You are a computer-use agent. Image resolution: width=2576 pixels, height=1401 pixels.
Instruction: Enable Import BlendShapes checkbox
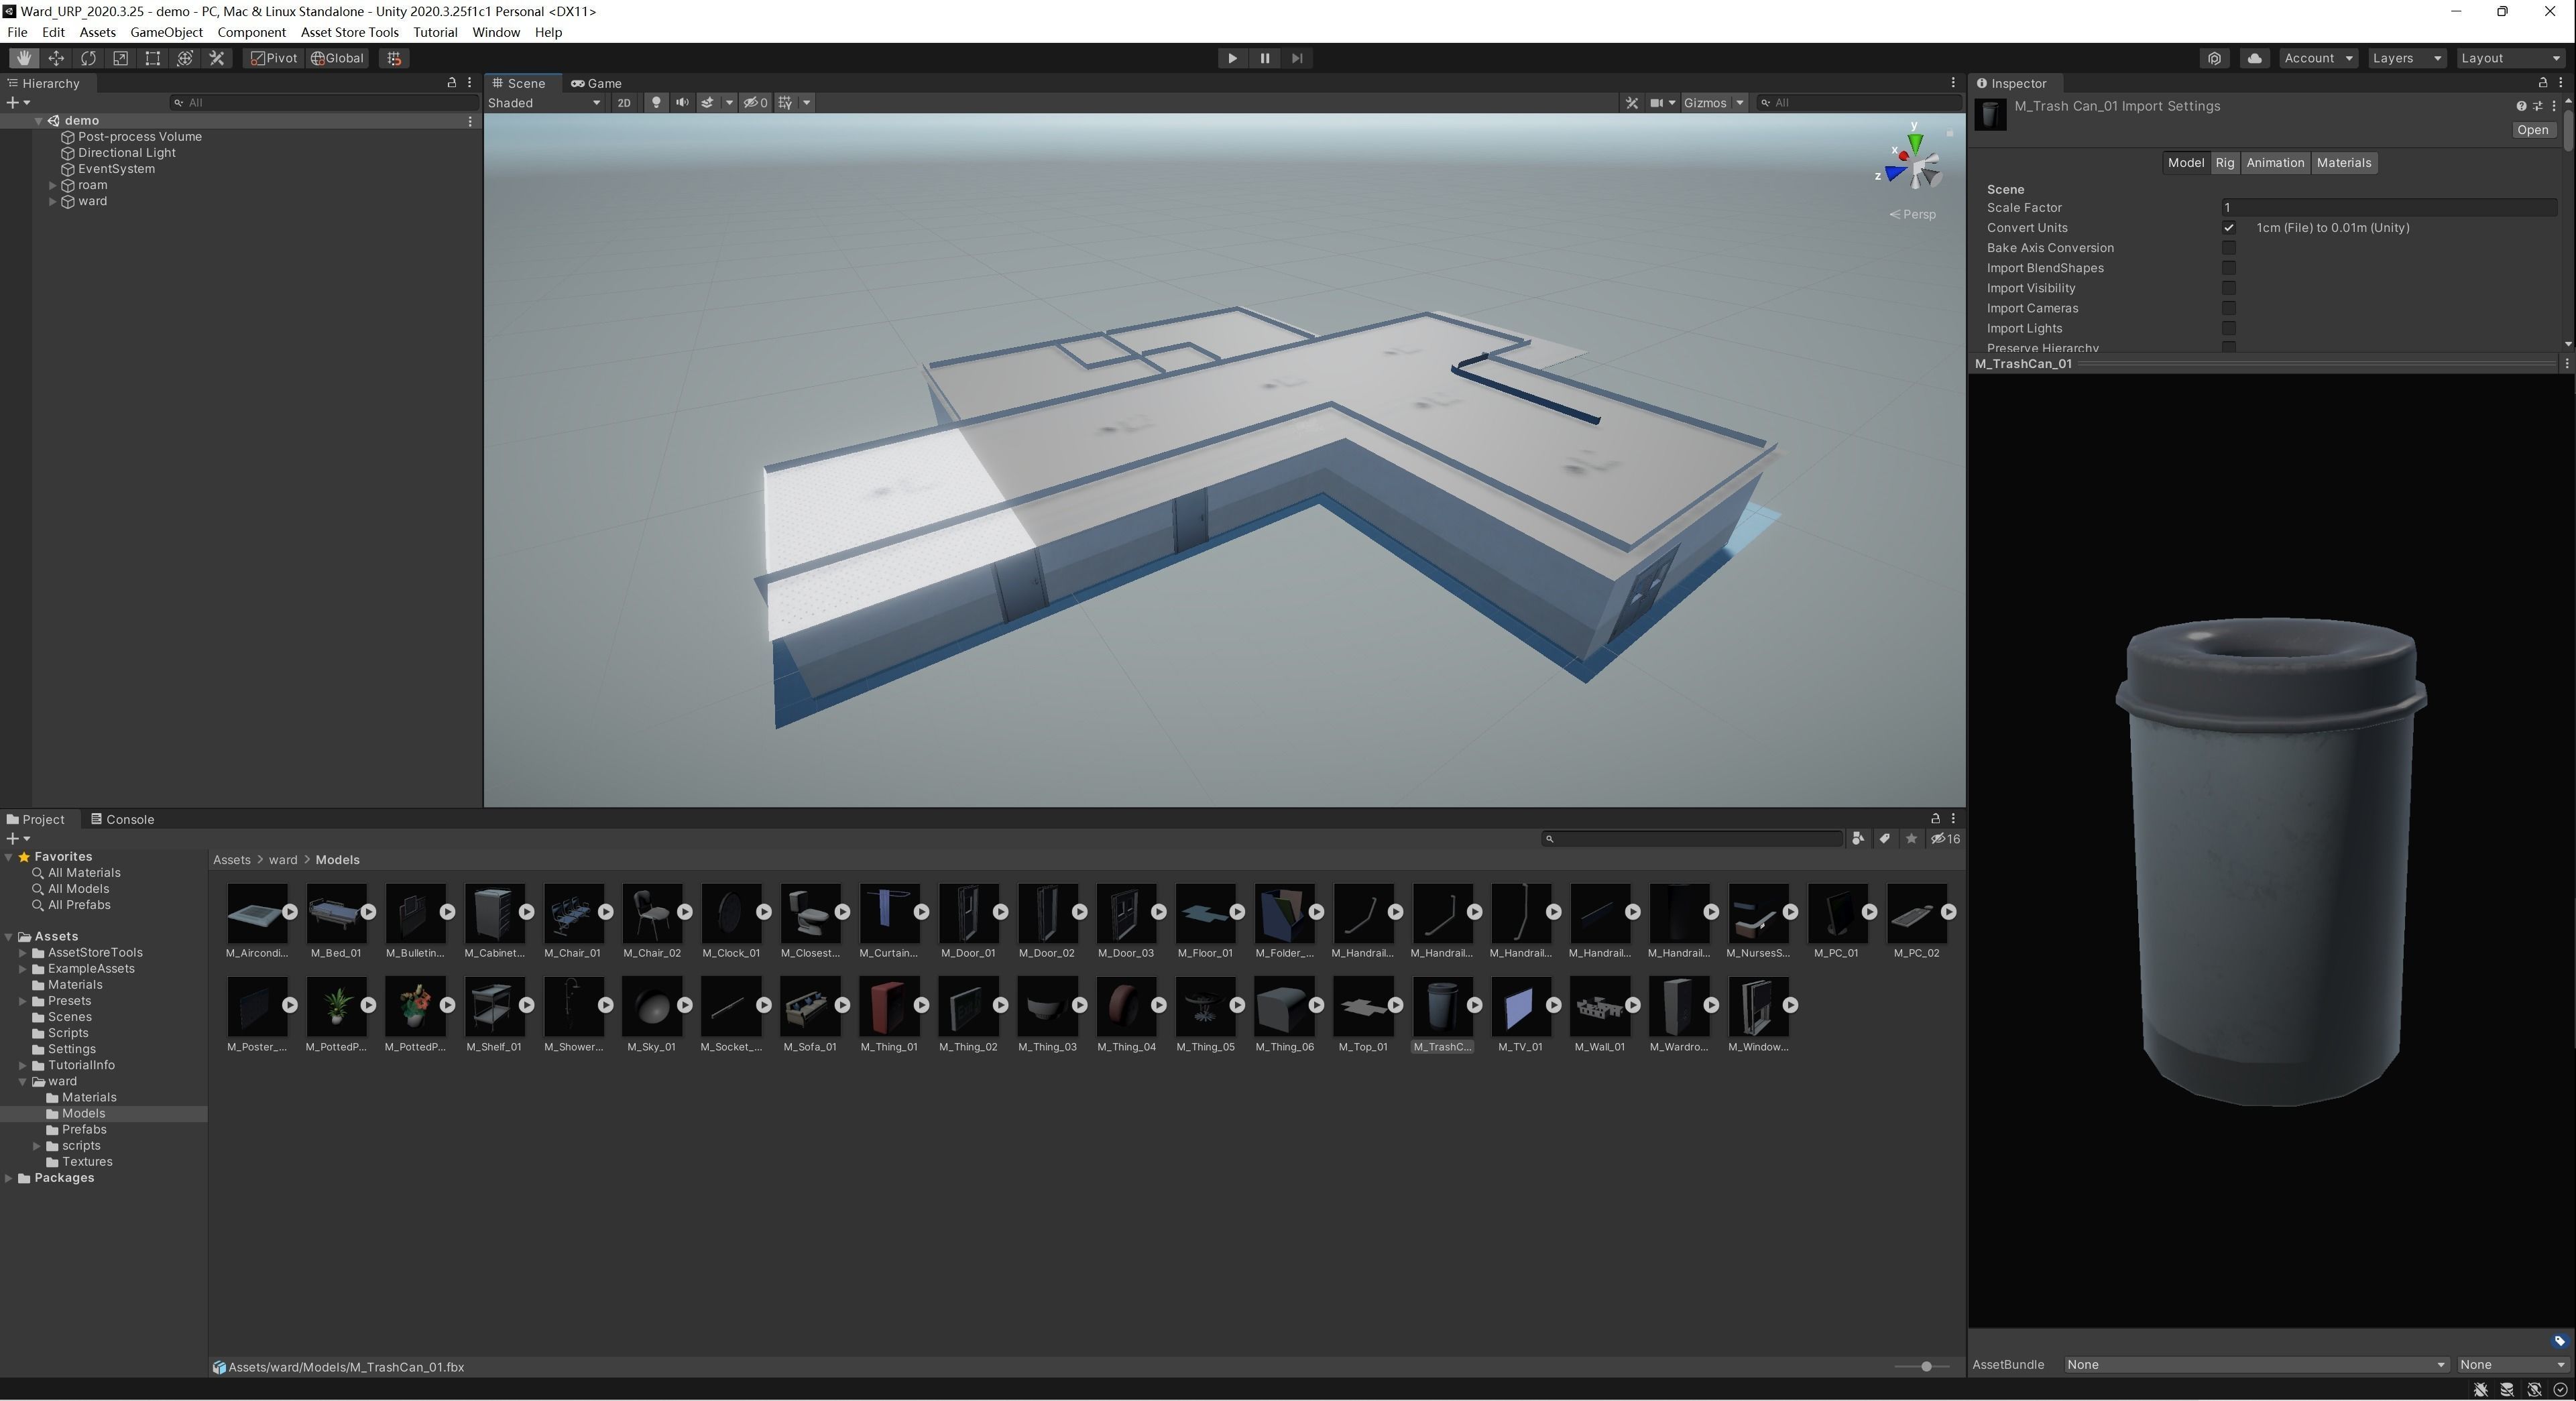click(x=2228, y=268)
